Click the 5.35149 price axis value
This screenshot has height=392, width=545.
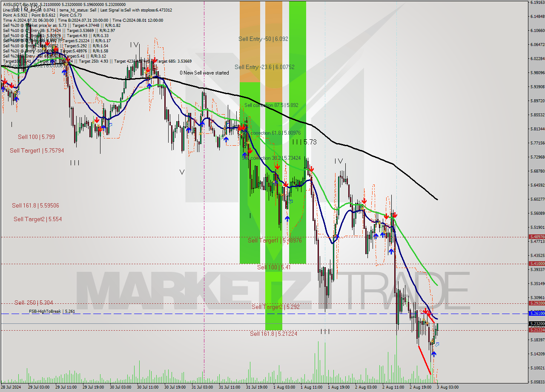[x=538, y=283]
